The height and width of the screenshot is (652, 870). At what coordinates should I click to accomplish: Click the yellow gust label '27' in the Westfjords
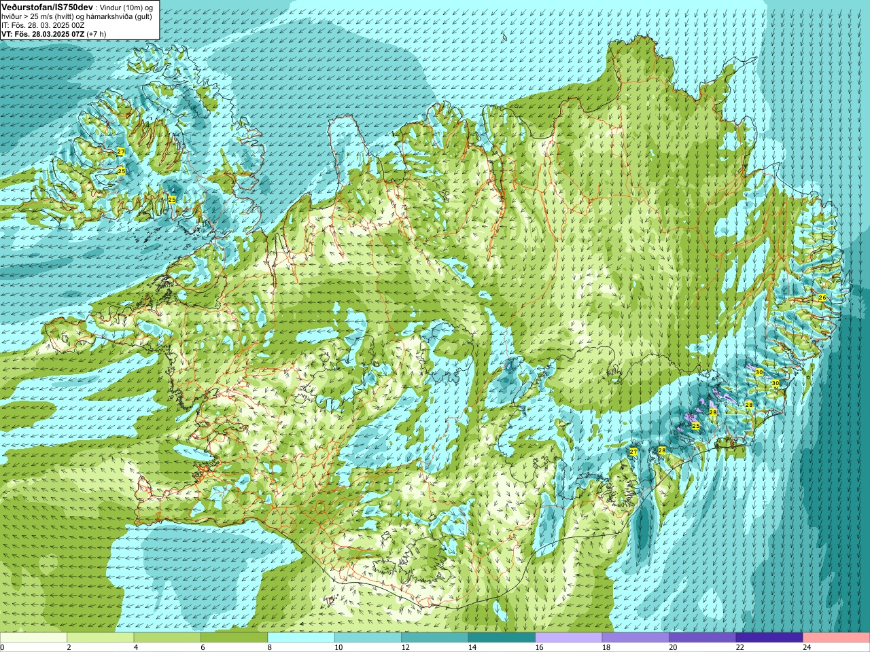coord(121,151)
